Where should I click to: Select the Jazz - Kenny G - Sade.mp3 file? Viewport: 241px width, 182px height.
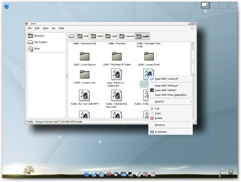pyautogui.click(x=117, y=74)
